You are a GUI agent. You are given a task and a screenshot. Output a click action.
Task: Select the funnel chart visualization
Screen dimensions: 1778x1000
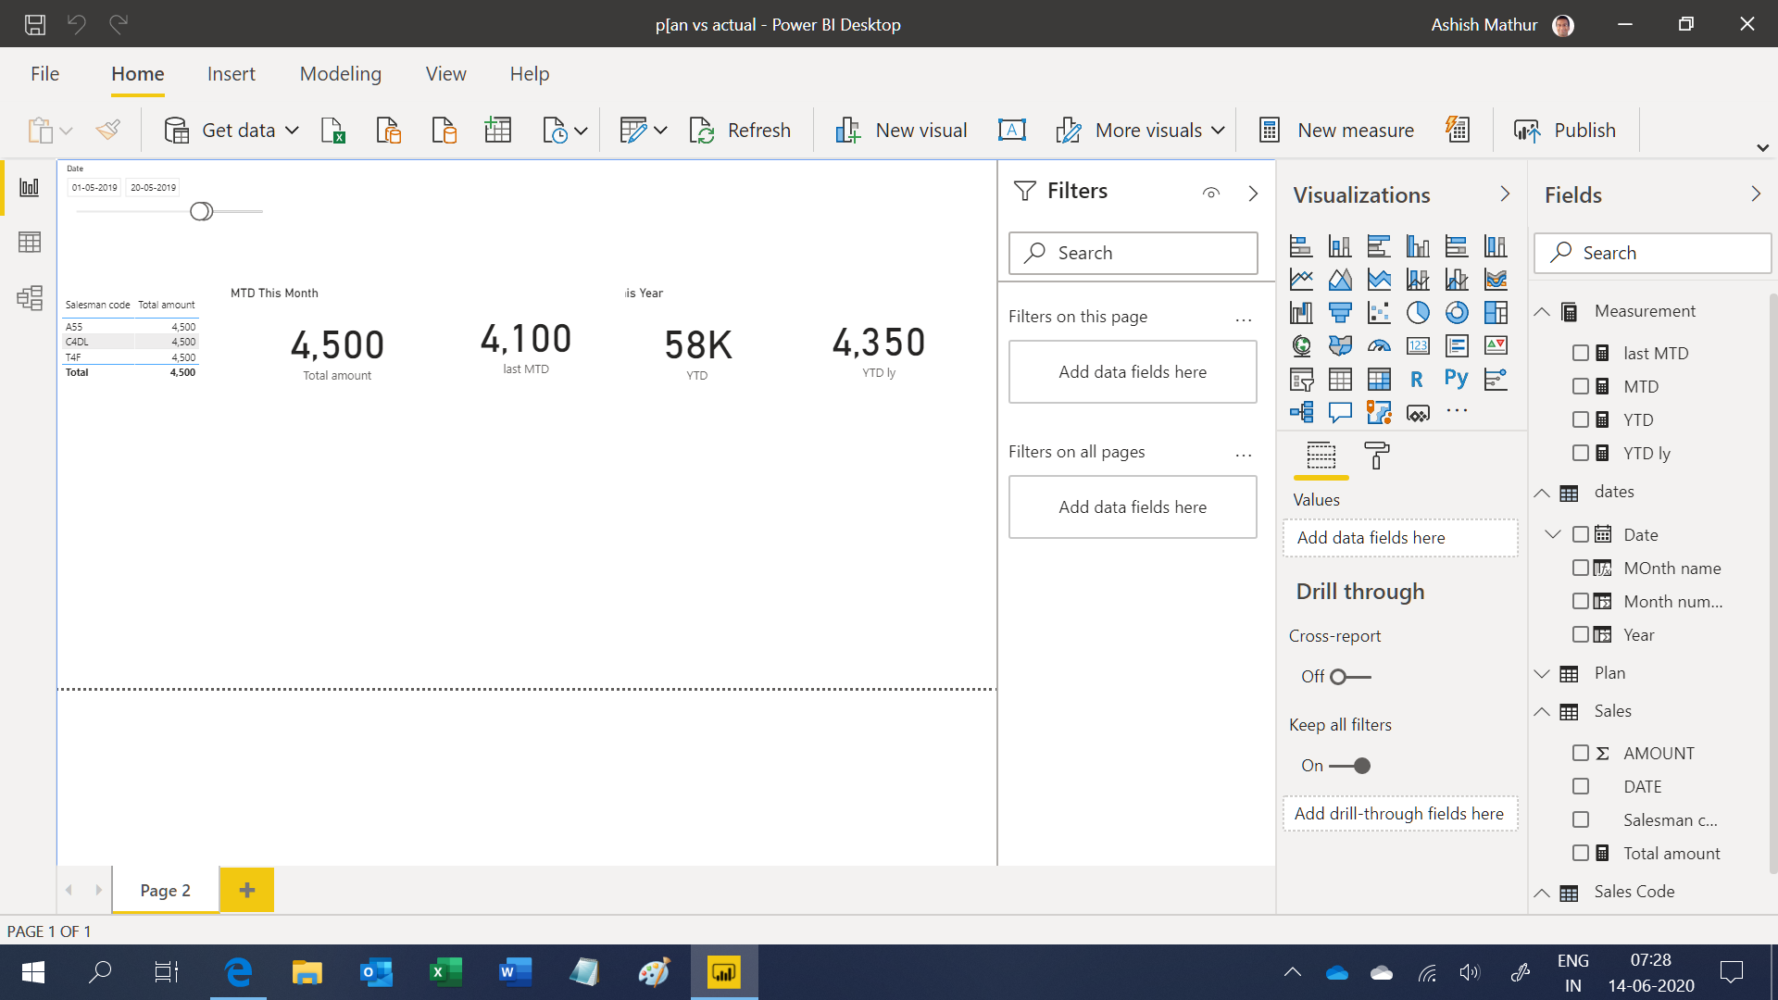(x=1340, y=313)
